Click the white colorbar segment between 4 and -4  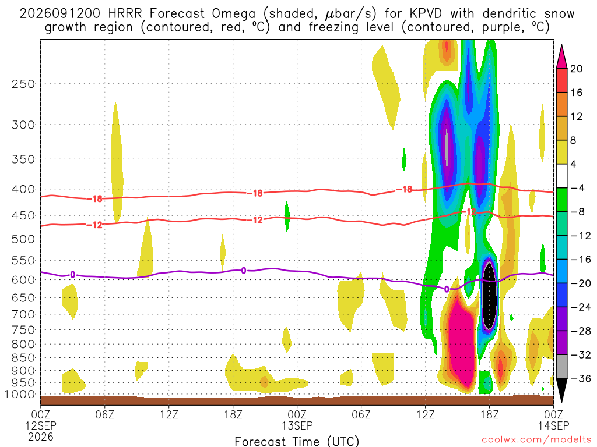point(561,176)
